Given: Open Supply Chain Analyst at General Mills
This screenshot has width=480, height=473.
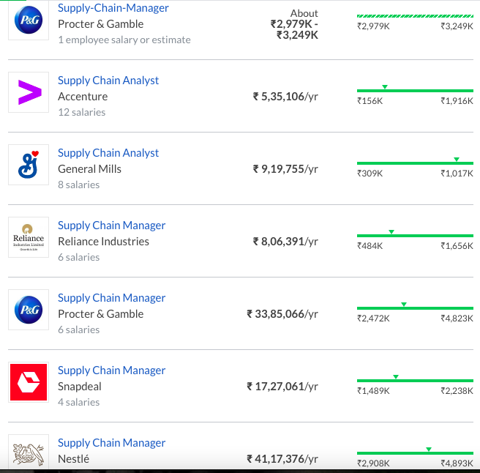Looking at the screenshot, I should (x=108, y=153).
